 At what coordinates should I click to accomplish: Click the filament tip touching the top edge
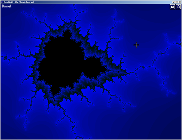(74, 5)
